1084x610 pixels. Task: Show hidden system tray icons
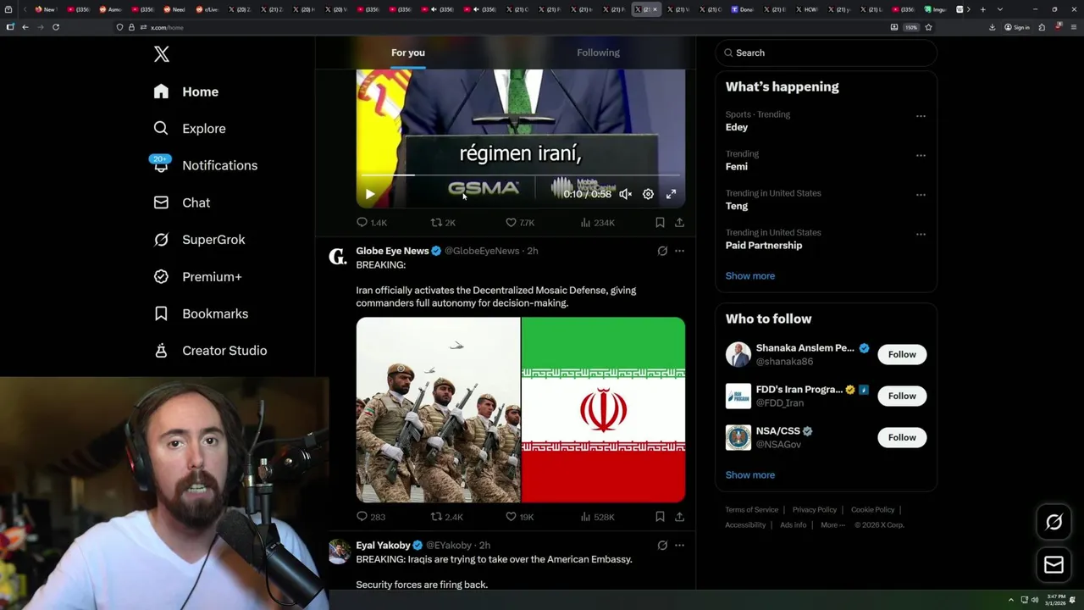(1010, 600)
